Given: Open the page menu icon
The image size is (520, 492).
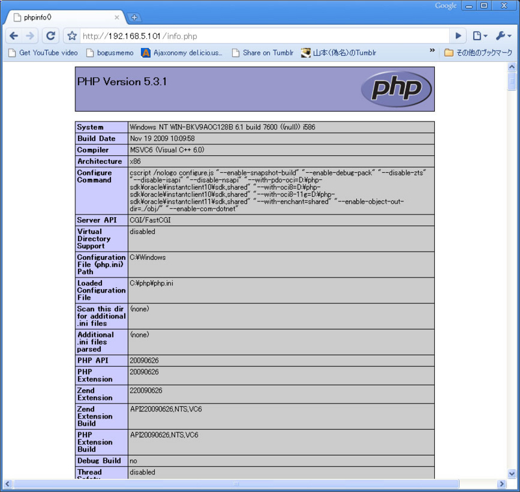Looking at the screenshot, I should [480, 36].
